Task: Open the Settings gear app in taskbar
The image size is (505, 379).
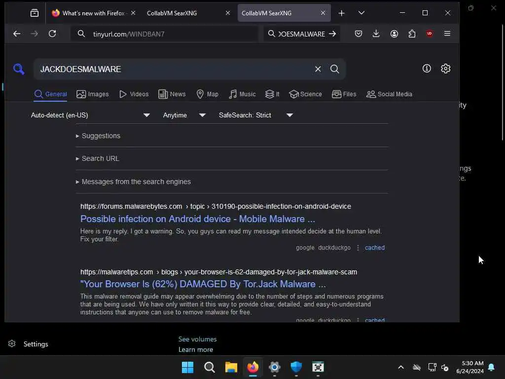Action: click(x=274, y=367)
